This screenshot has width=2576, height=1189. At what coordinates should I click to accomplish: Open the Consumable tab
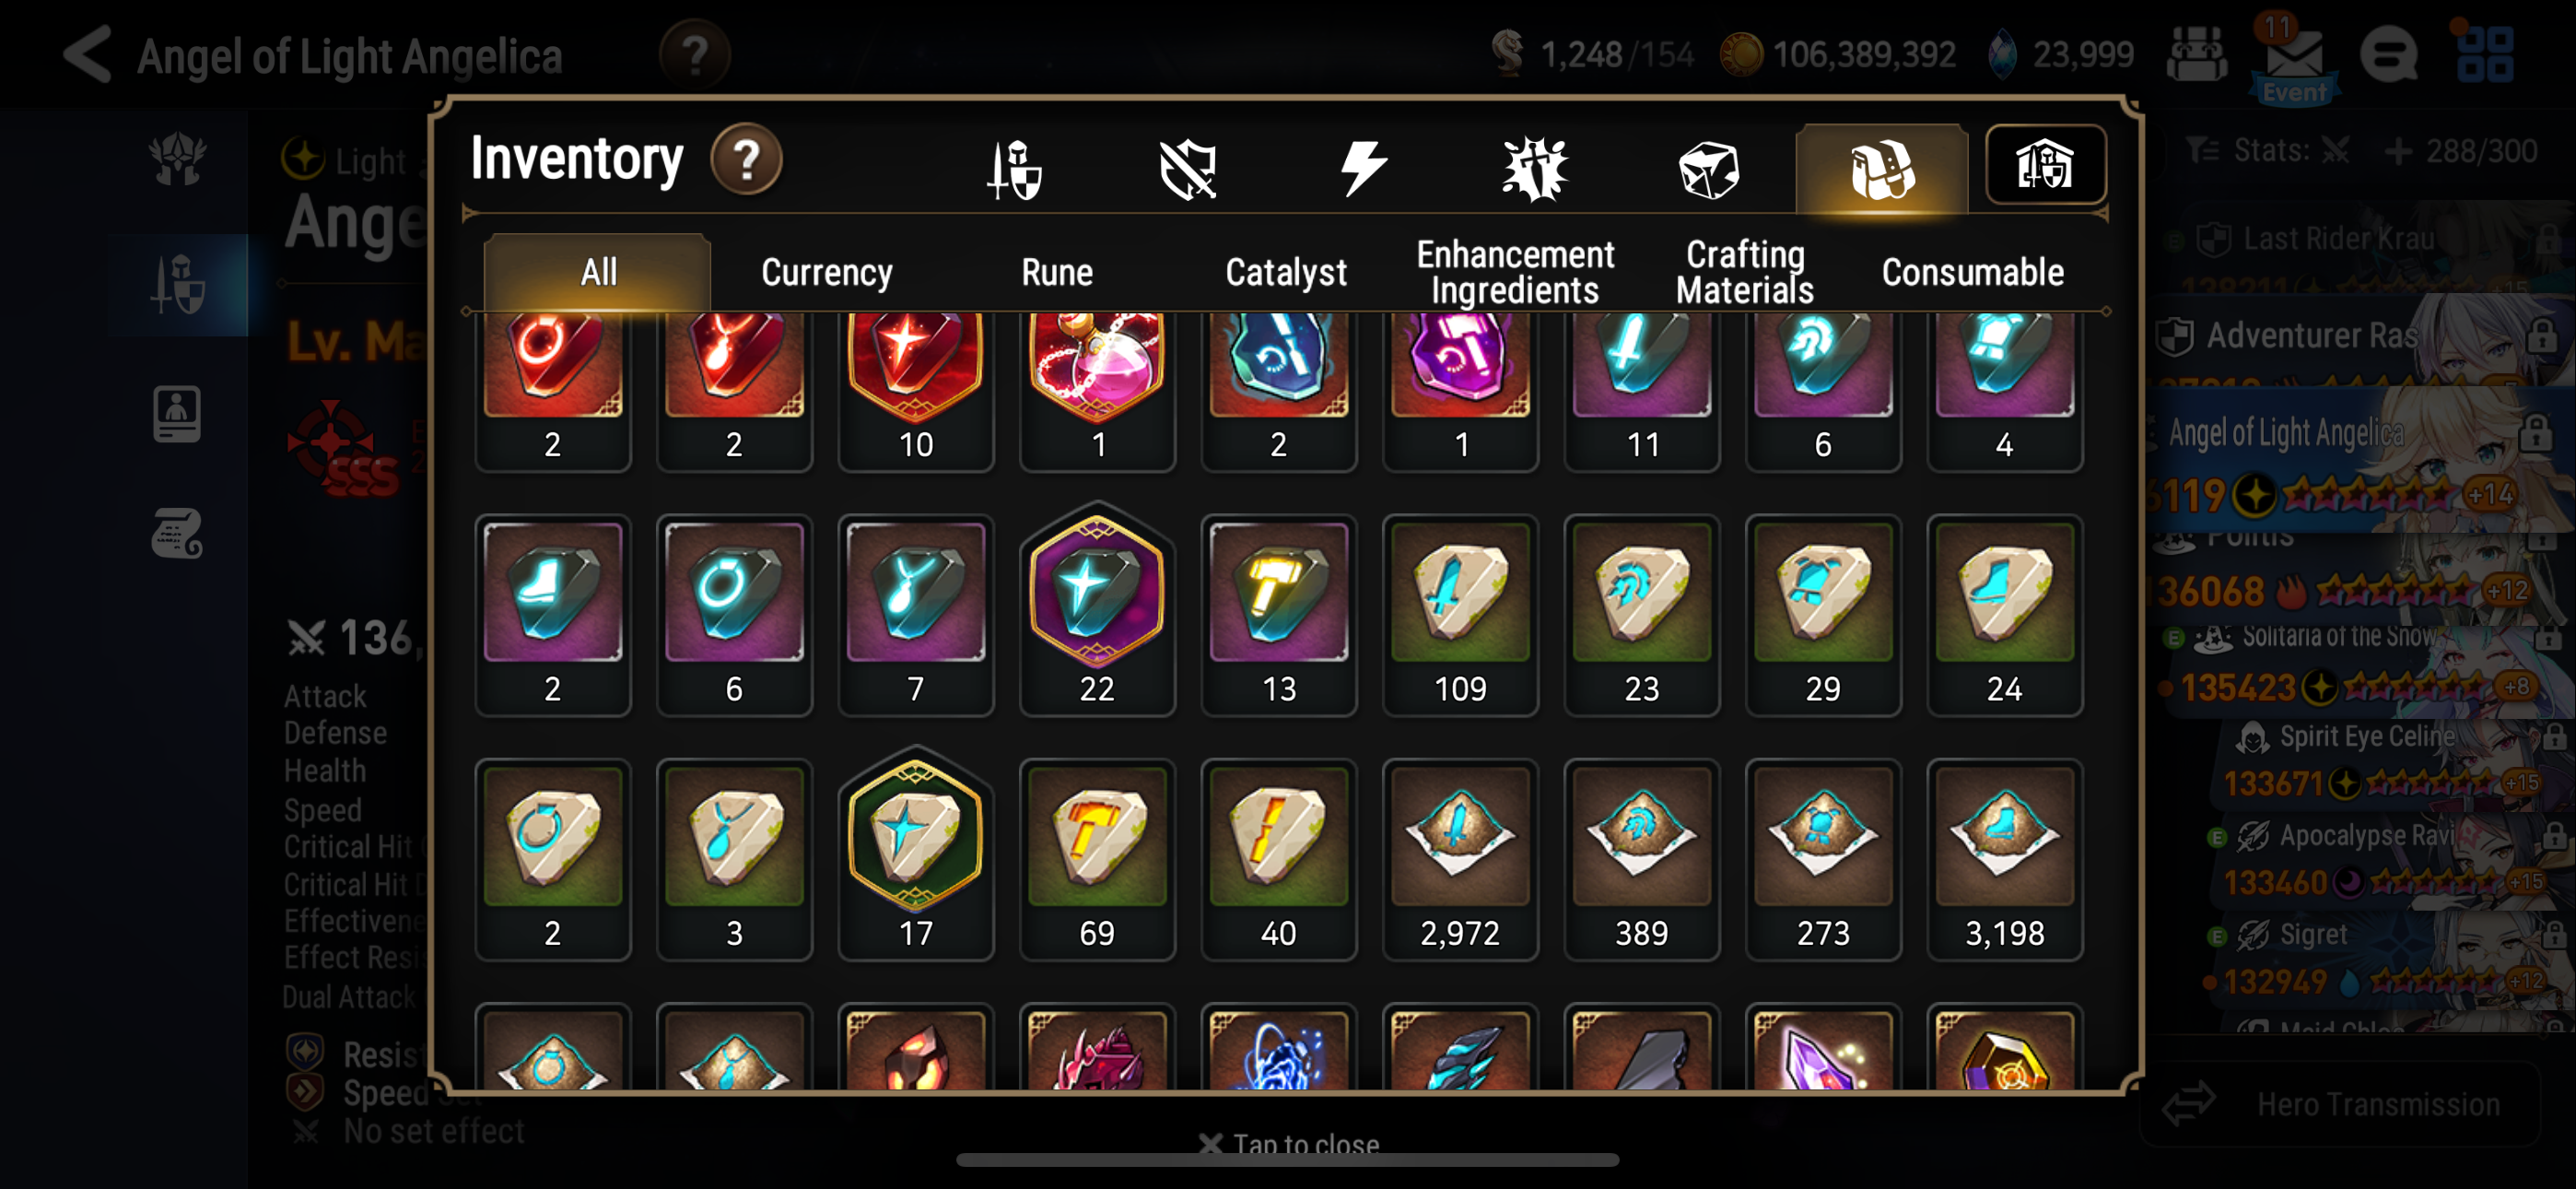tap(1972, 272)
